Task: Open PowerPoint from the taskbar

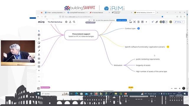Action: [x=126, y=94]
